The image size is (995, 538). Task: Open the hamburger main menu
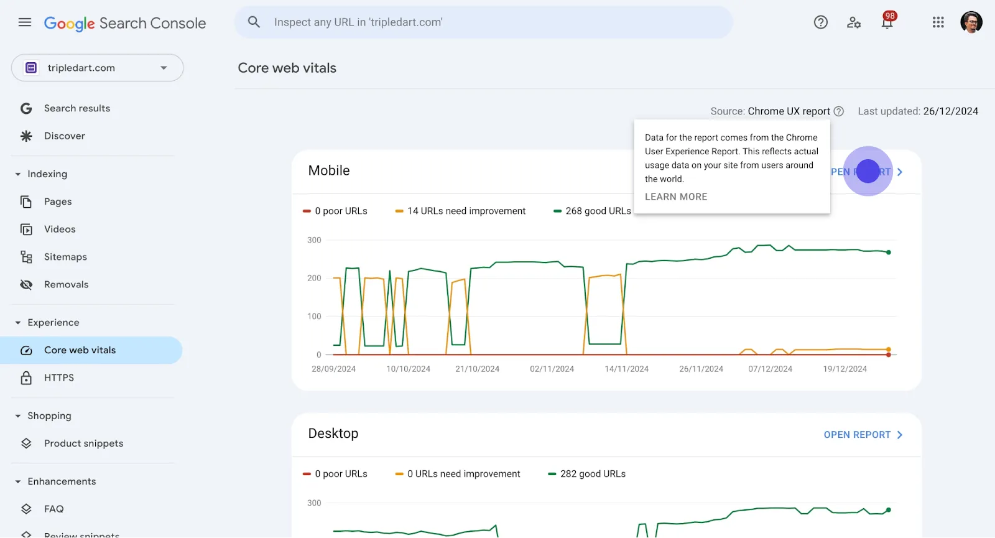(25, 22)
